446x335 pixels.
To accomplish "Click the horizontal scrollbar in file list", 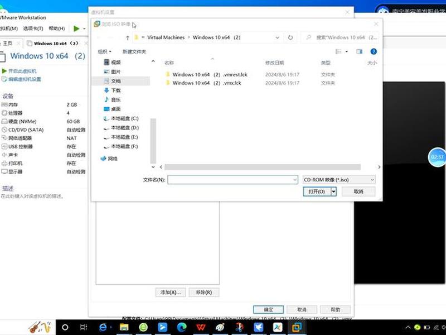I will [263, 167].
